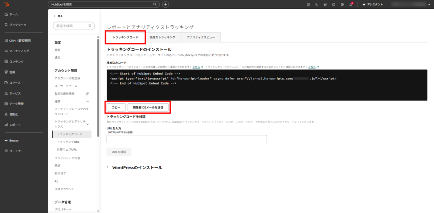This screenshot has height=213, width=434.
Task: Click the HubSpot sprocket logo
Action: pos(6,4)
